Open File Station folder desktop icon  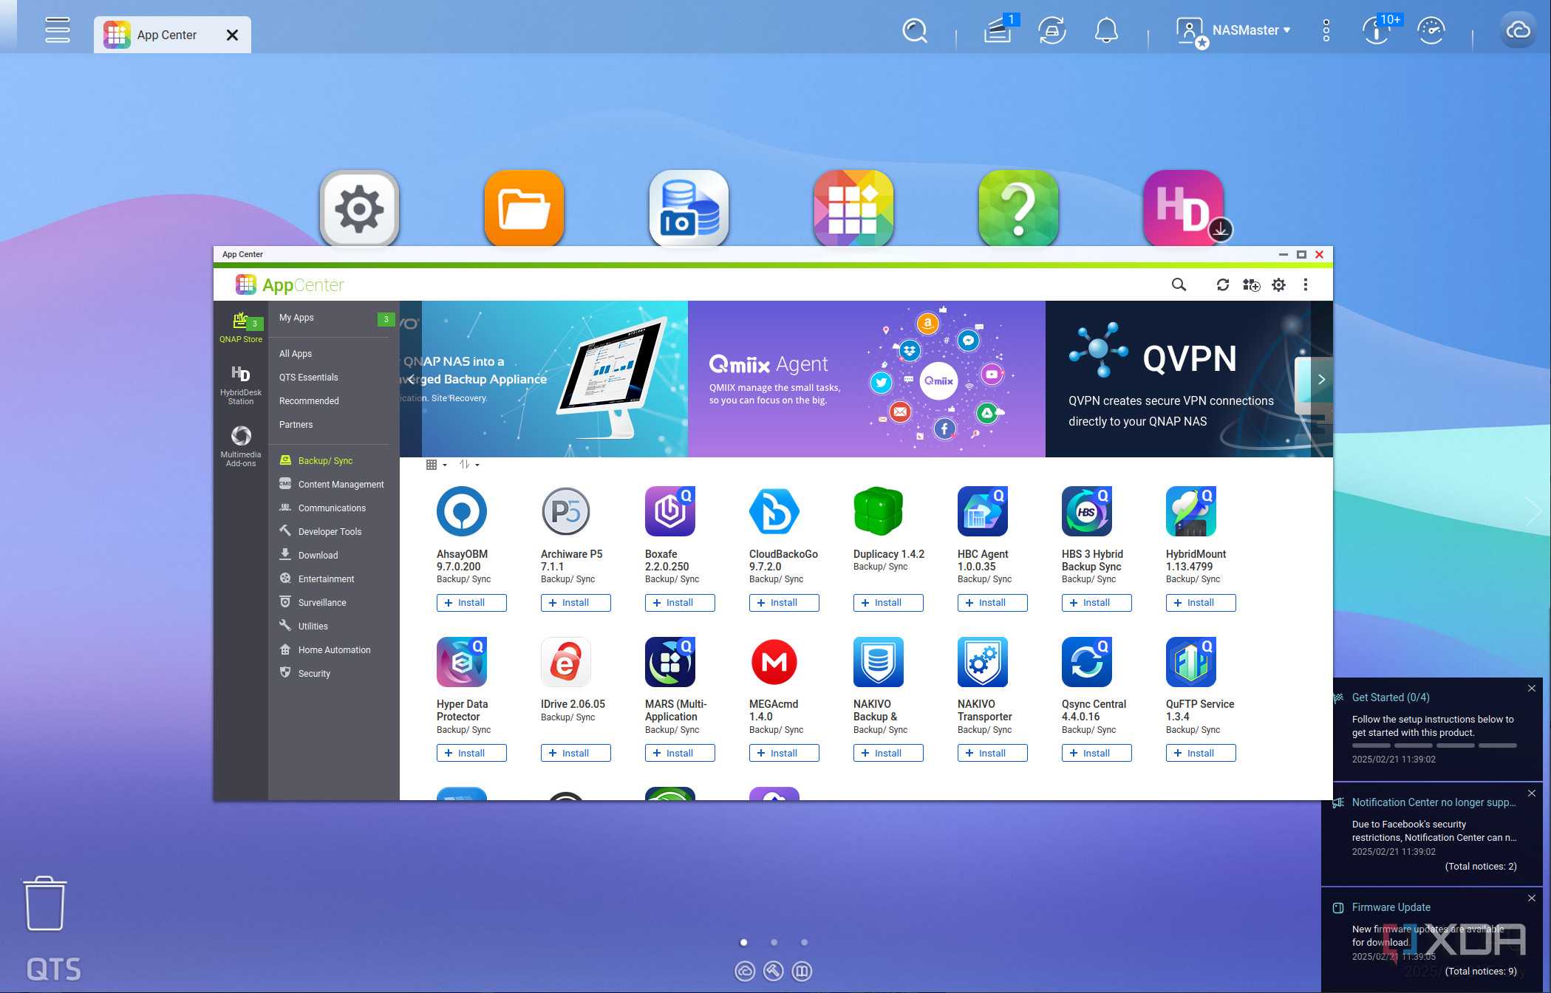(x=524, y=208)
